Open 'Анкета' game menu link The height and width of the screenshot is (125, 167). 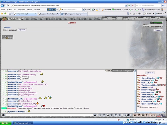161,19
